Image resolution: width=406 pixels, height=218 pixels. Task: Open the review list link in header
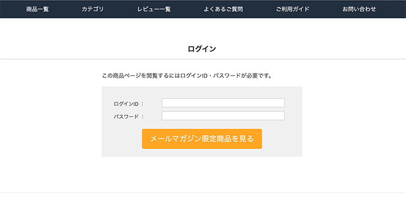tap(154, 9)
